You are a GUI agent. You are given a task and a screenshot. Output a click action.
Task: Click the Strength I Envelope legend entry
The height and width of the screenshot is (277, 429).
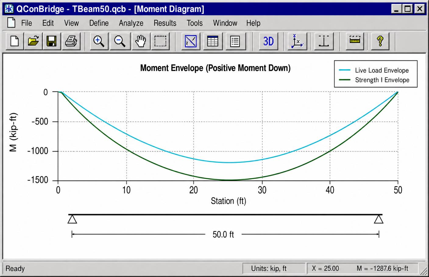(x=374, y=80)
